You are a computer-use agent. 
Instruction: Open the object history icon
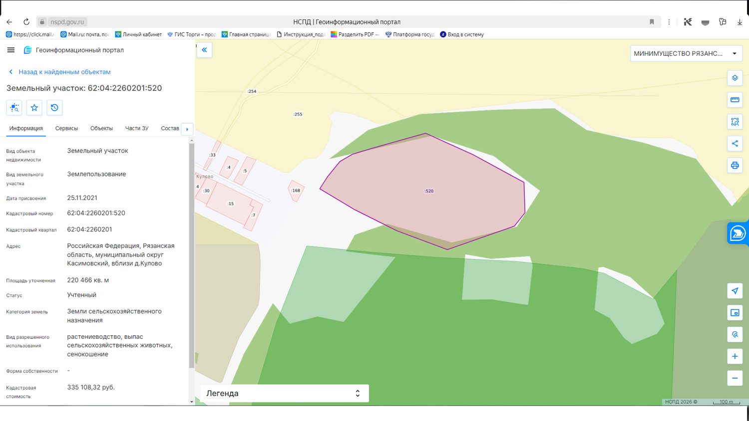click(54, 108)
